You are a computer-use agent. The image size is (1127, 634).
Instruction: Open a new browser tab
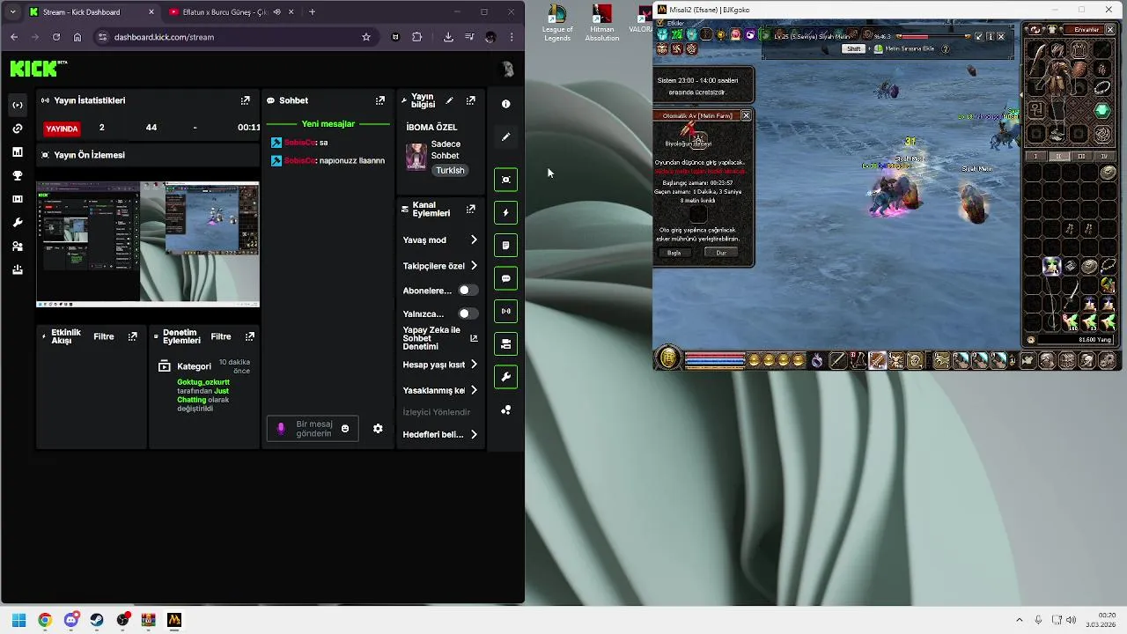click(312, 12)
